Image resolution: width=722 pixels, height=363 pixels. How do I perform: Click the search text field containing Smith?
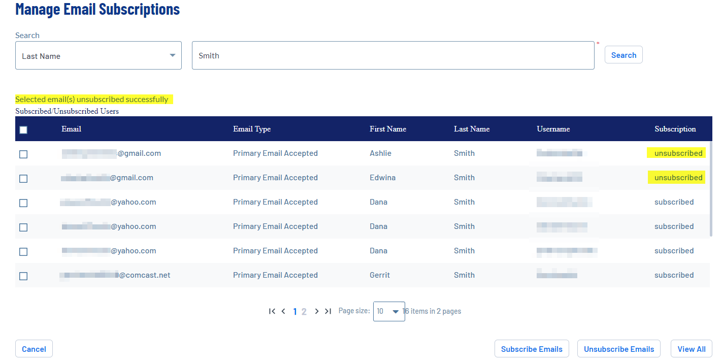coord(392,55)
